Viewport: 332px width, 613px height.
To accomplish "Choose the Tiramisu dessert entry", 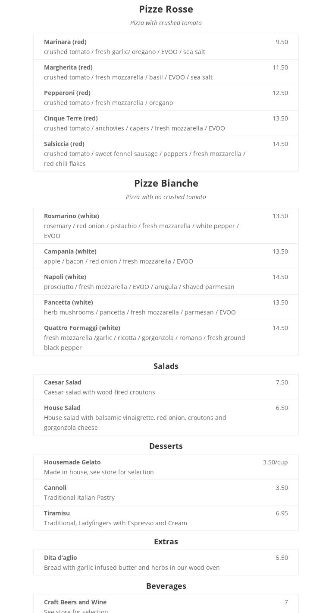I will [57, 513].
